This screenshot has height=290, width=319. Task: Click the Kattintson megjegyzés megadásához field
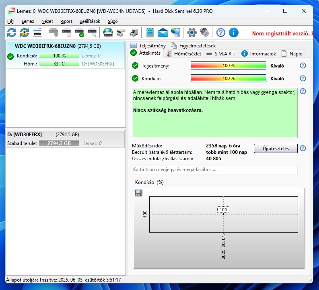tap(215, 170)
